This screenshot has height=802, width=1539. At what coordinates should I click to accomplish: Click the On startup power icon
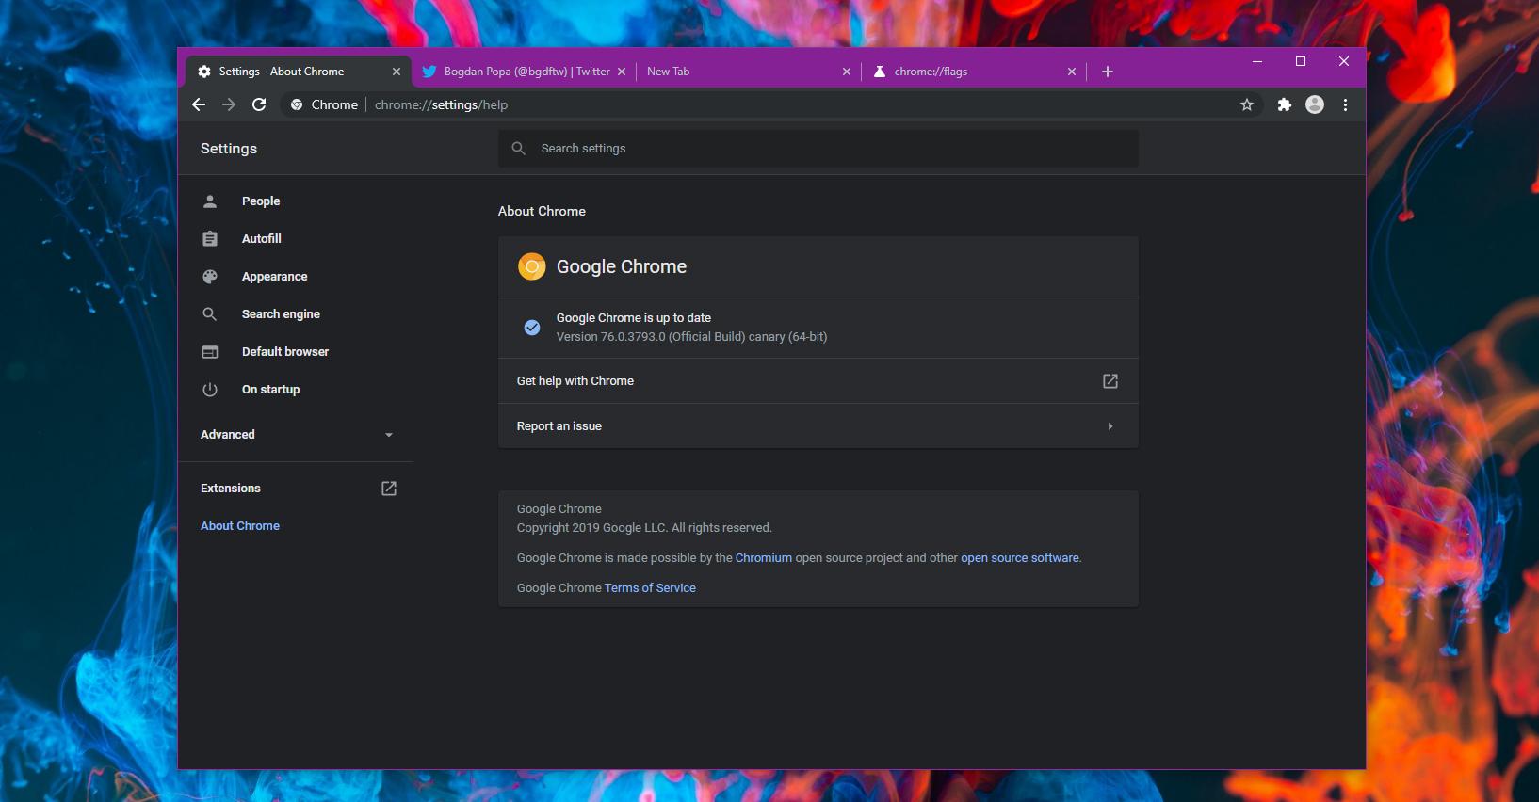point(210,390)
